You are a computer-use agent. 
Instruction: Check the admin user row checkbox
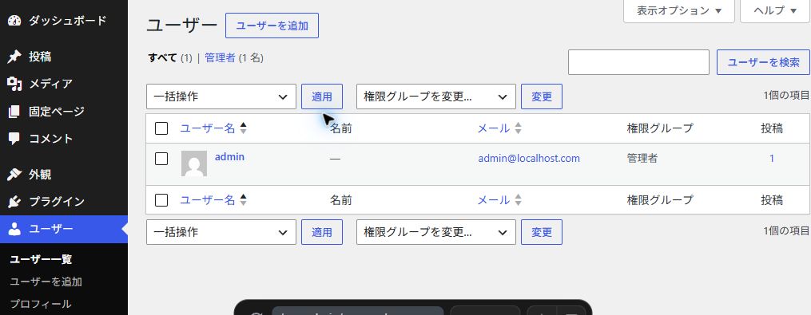tap(161, 159)
